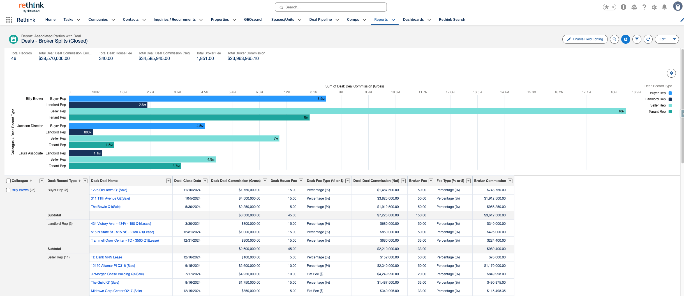The width and height of the screenshot is (684, 296).
Task: Open Deal Commission (Net) column menu
Action: (x=403, y=181)
